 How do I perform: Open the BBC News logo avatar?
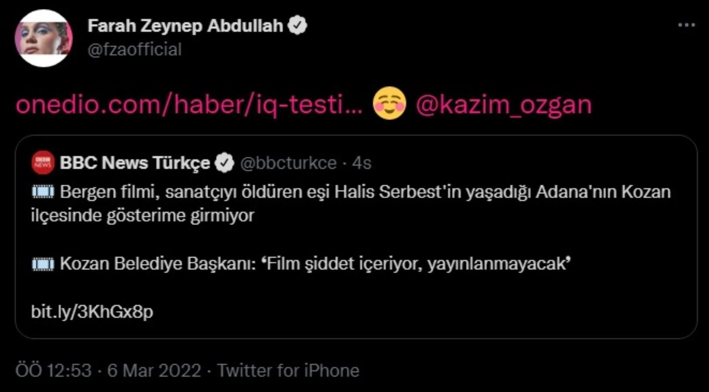[42, 162]
